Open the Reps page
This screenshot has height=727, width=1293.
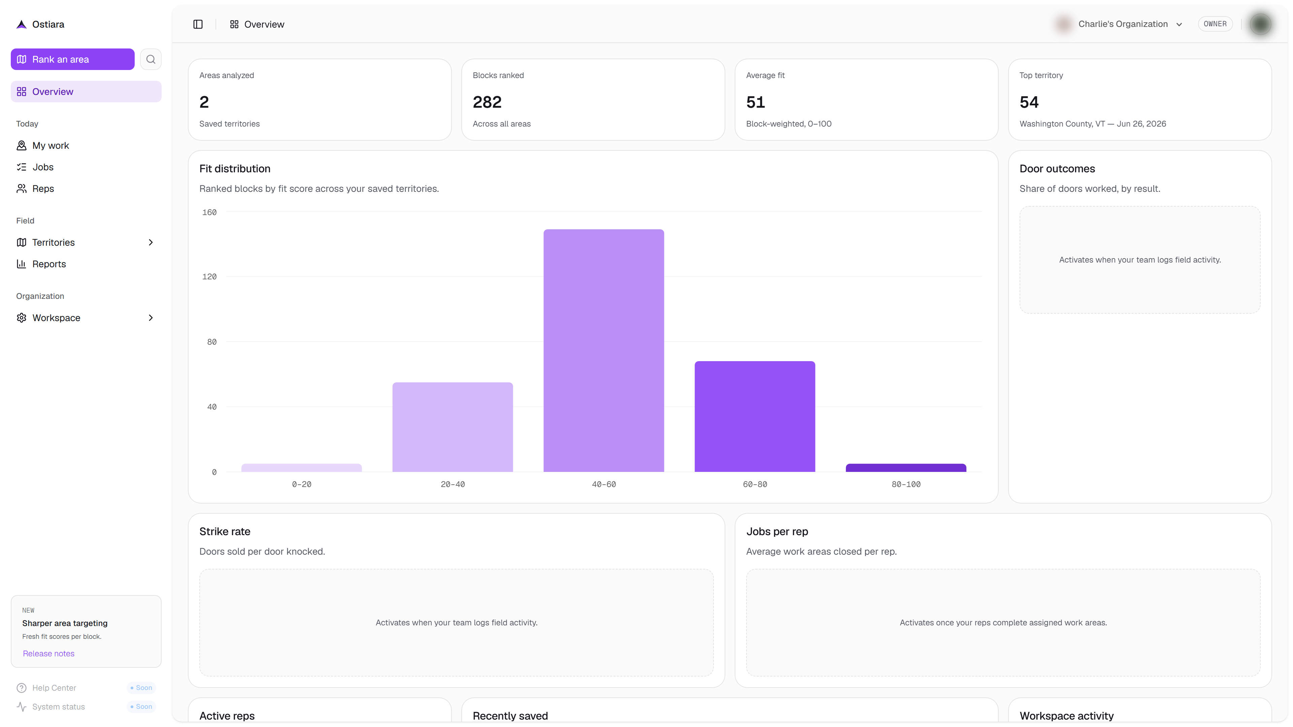click(x=86, y=188)
